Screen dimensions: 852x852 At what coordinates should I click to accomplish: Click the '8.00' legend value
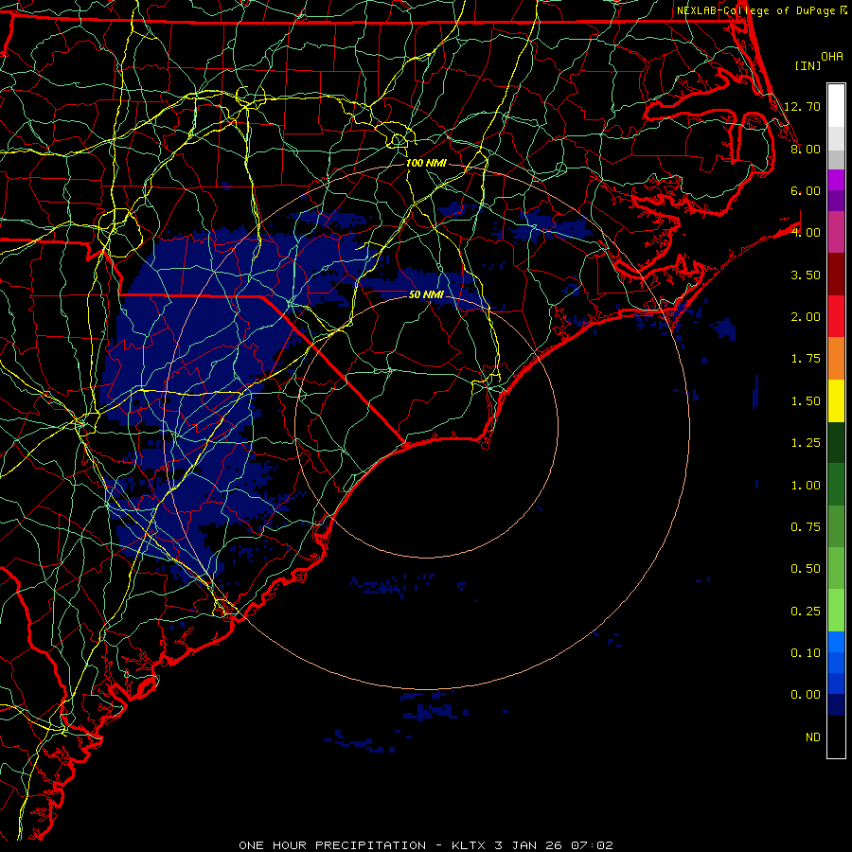[806, 149]
